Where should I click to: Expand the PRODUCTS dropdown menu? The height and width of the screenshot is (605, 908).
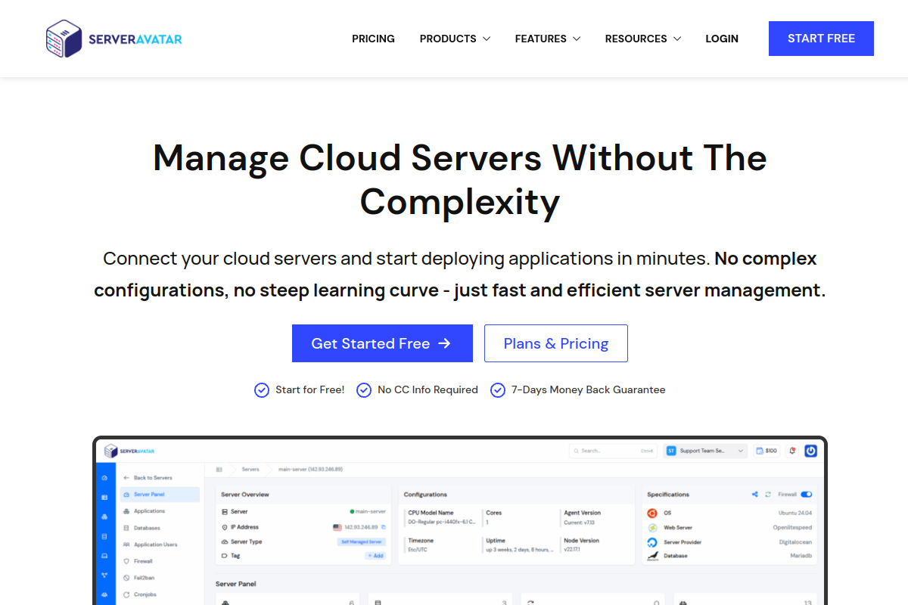pyautogui.click(x=455, y=39)
